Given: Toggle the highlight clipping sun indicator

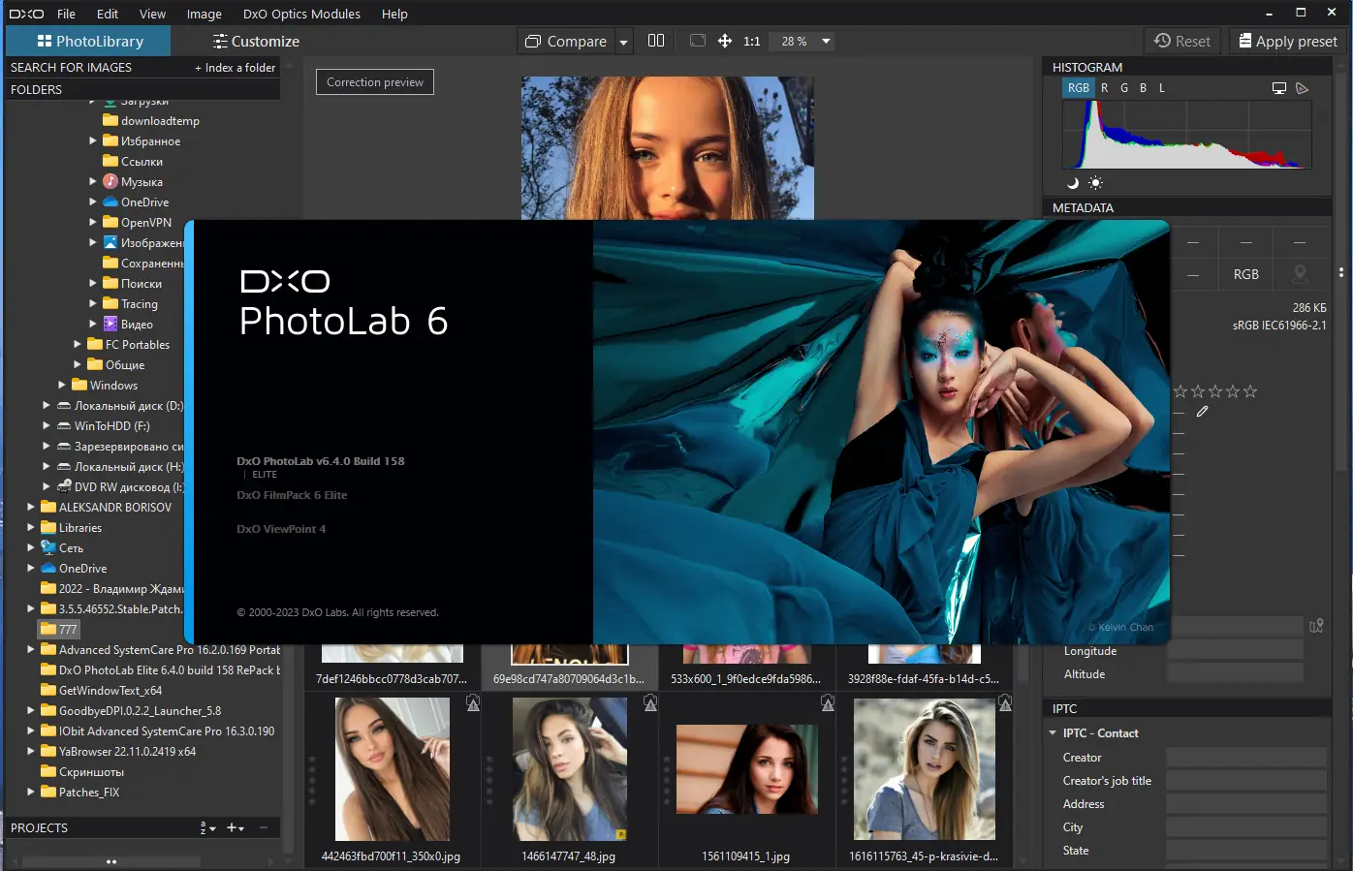Looking at the screenshot, I should click(x=1095, y=182).
